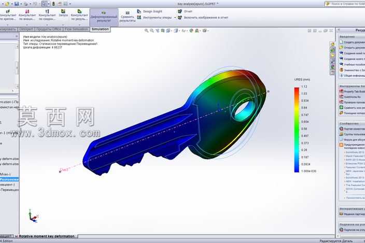Click the Print icon in the quick access bar

point(26,4)
